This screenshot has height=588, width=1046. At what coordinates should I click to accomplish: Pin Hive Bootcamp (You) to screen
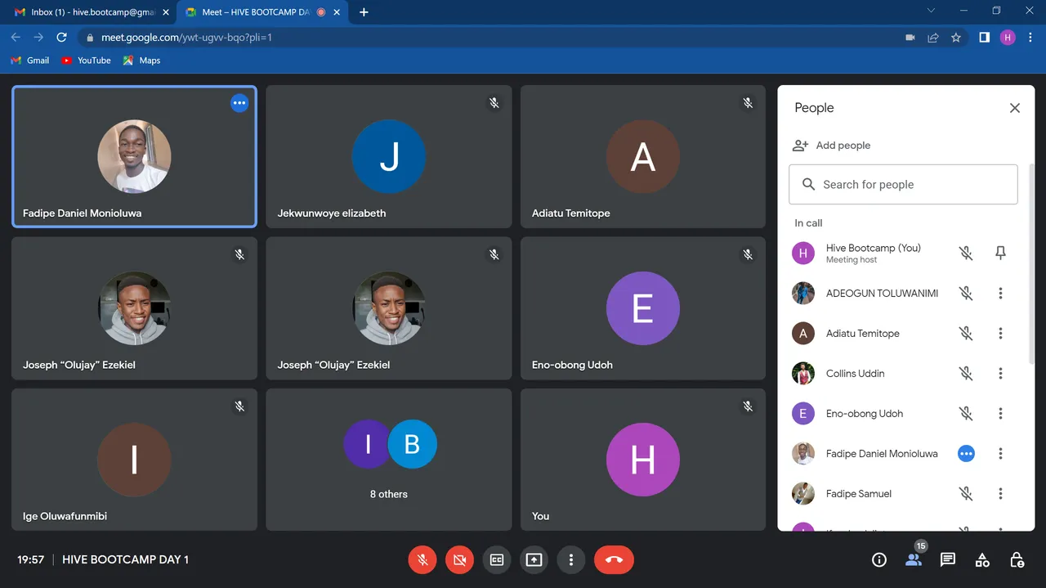1000,254
